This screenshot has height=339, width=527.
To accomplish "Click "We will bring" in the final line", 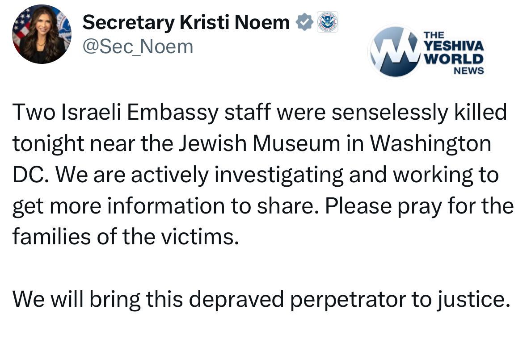I will (69, 299).
